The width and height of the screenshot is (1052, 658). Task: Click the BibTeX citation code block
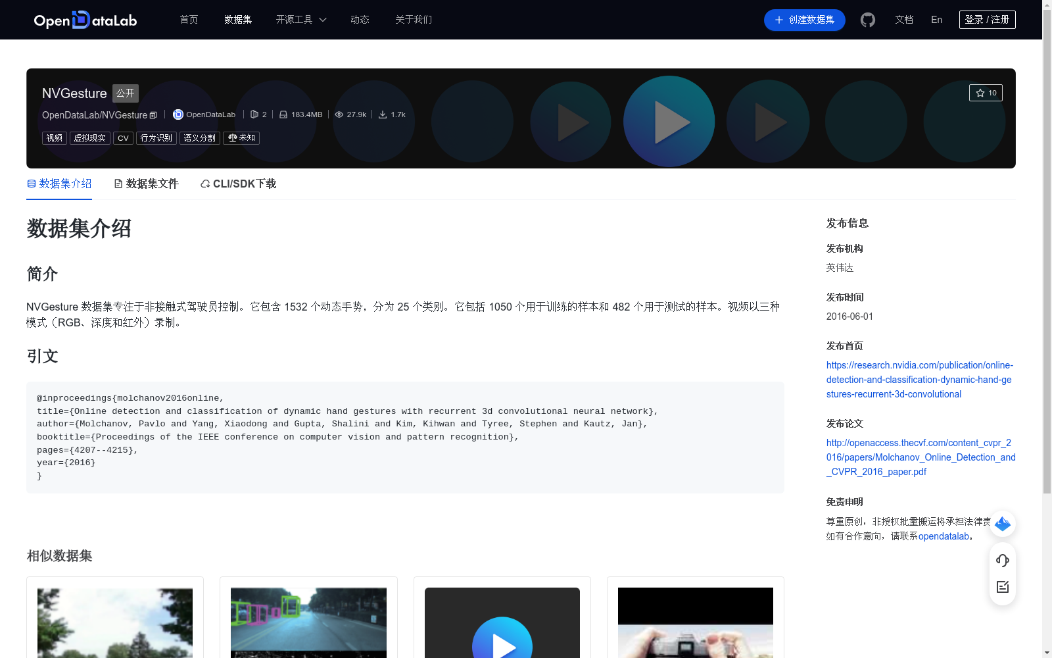[405, 438]
